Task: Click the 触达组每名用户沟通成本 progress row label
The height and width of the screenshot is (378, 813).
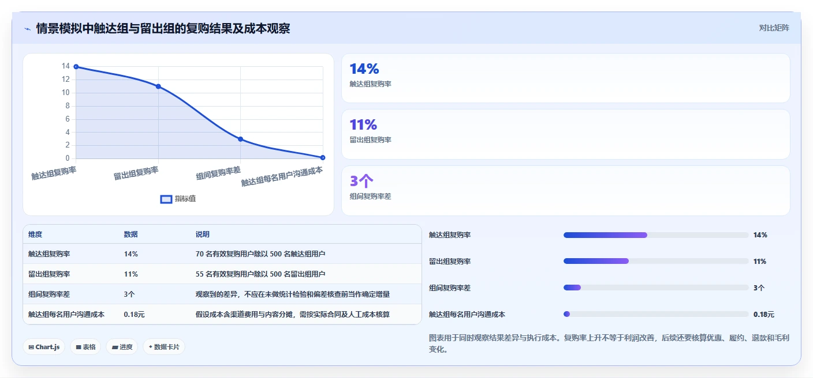Action: point(467,314)
